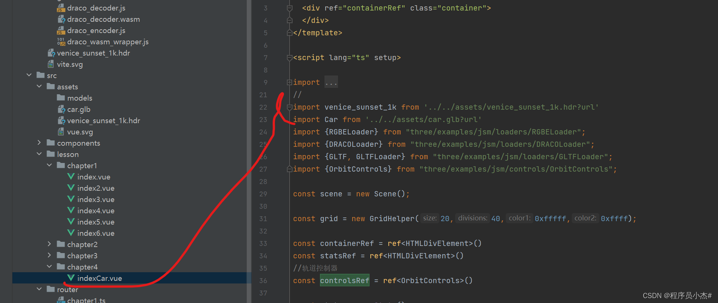Click the src folder icon
Viewport: 718px width, 303px height.
(x=41, y=75)
